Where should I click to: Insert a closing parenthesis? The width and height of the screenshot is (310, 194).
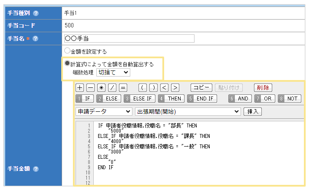(153, 88)
